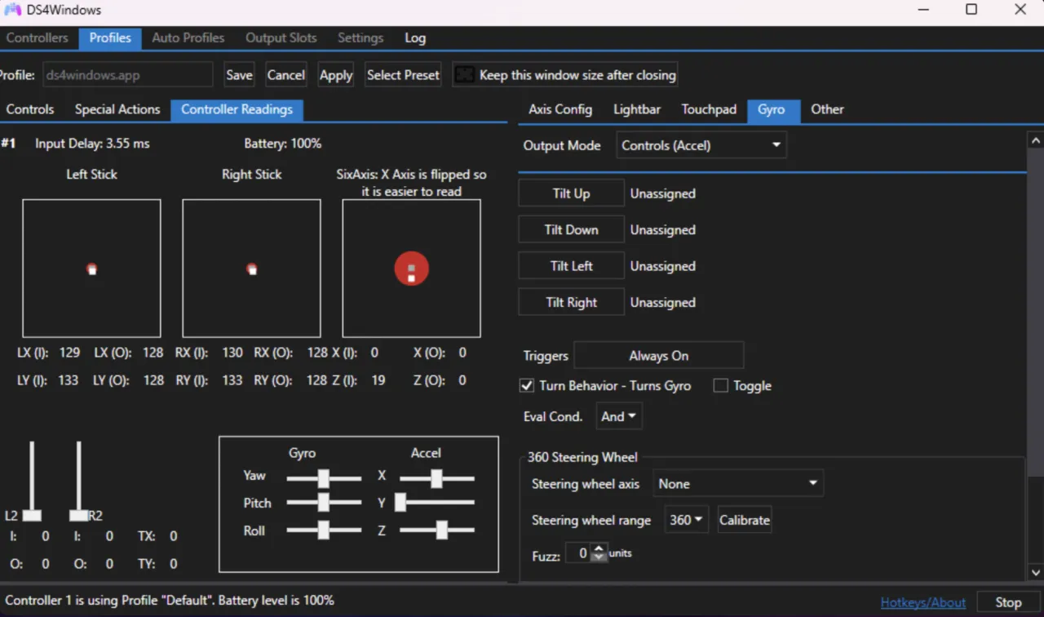Assign an action to Tilt Right
The width and height of the screenshot is (1044, 617).
coord(570,301)
